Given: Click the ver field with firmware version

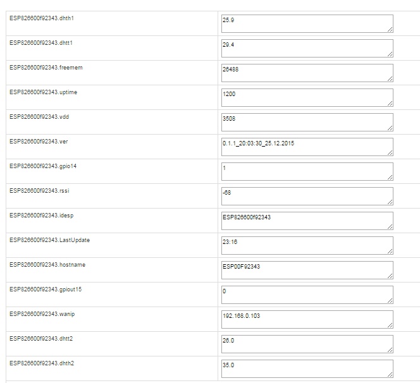Looking at the screenshot, I should [307, 147].
